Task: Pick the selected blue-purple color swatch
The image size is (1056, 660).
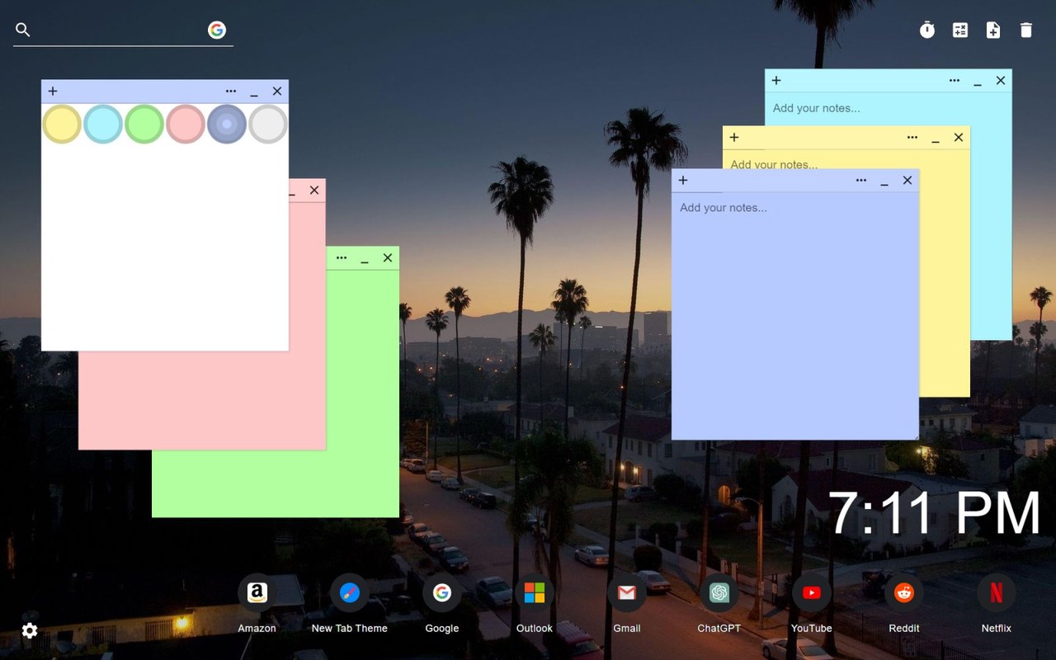Action: (227, 125)
